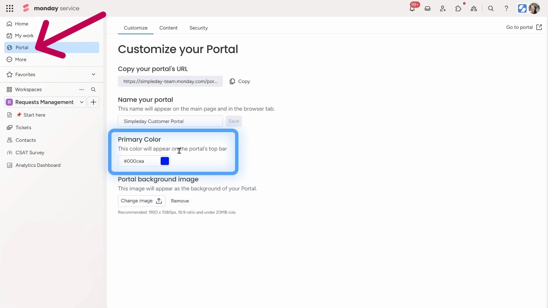This screenshot has width=548, height=308.
Task: Go to Home in sidebar
Action: pos(52,24)
